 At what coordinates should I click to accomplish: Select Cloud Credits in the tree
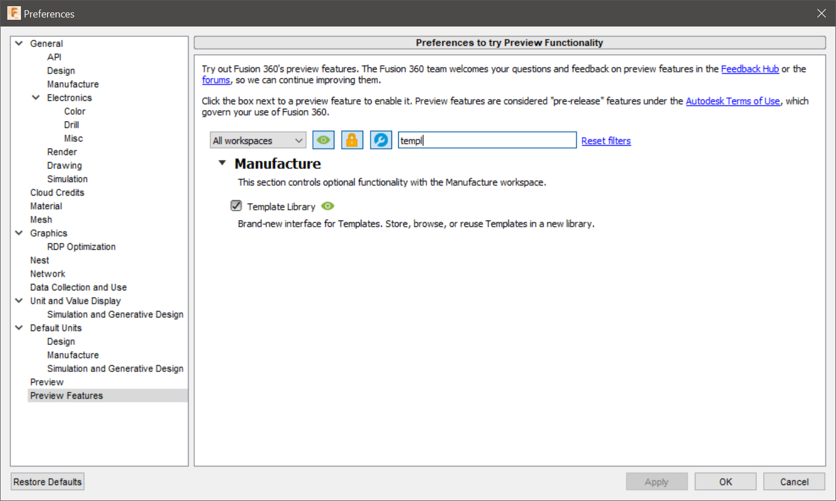(57, 192)
